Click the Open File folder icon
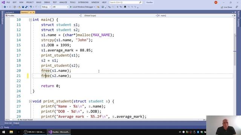This screenshot has width=241, height=135. coord(20,7)
